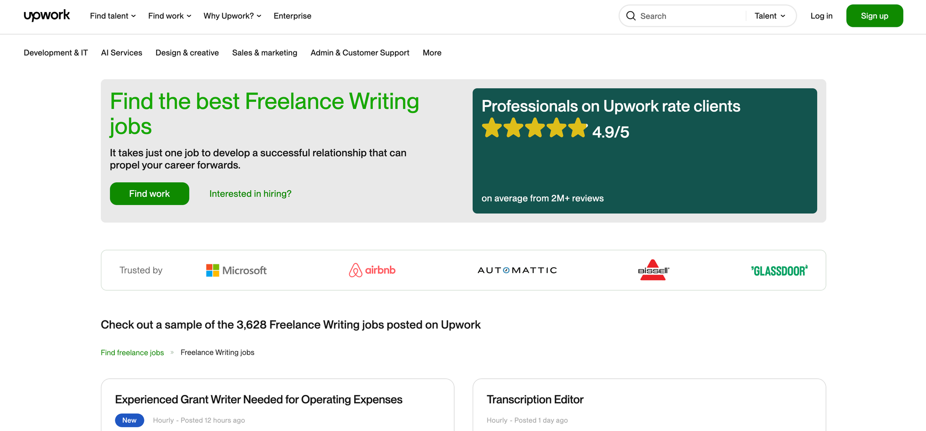
Task: Click the Sales & marketing category
Action: pos(264,52)
